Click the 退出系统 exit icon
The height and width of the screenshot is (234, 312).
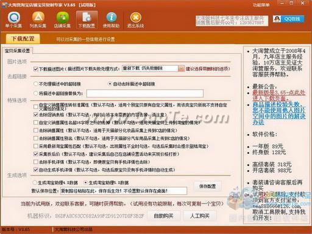pos(135,19)
